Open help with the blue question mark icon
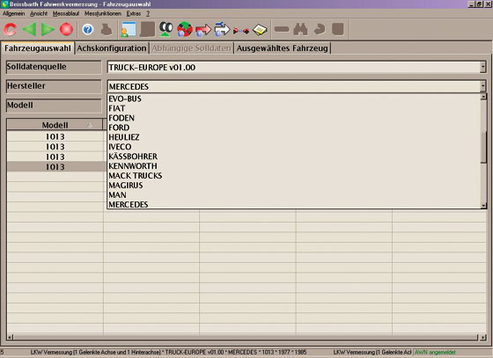493x358 pixels. click(88, 30)
